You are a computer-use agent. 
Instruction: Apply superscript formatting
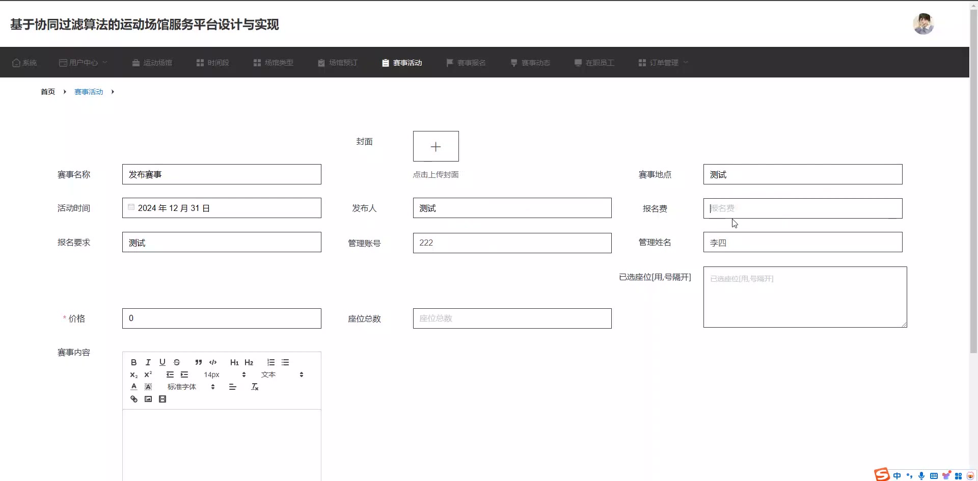pos(148,375)
